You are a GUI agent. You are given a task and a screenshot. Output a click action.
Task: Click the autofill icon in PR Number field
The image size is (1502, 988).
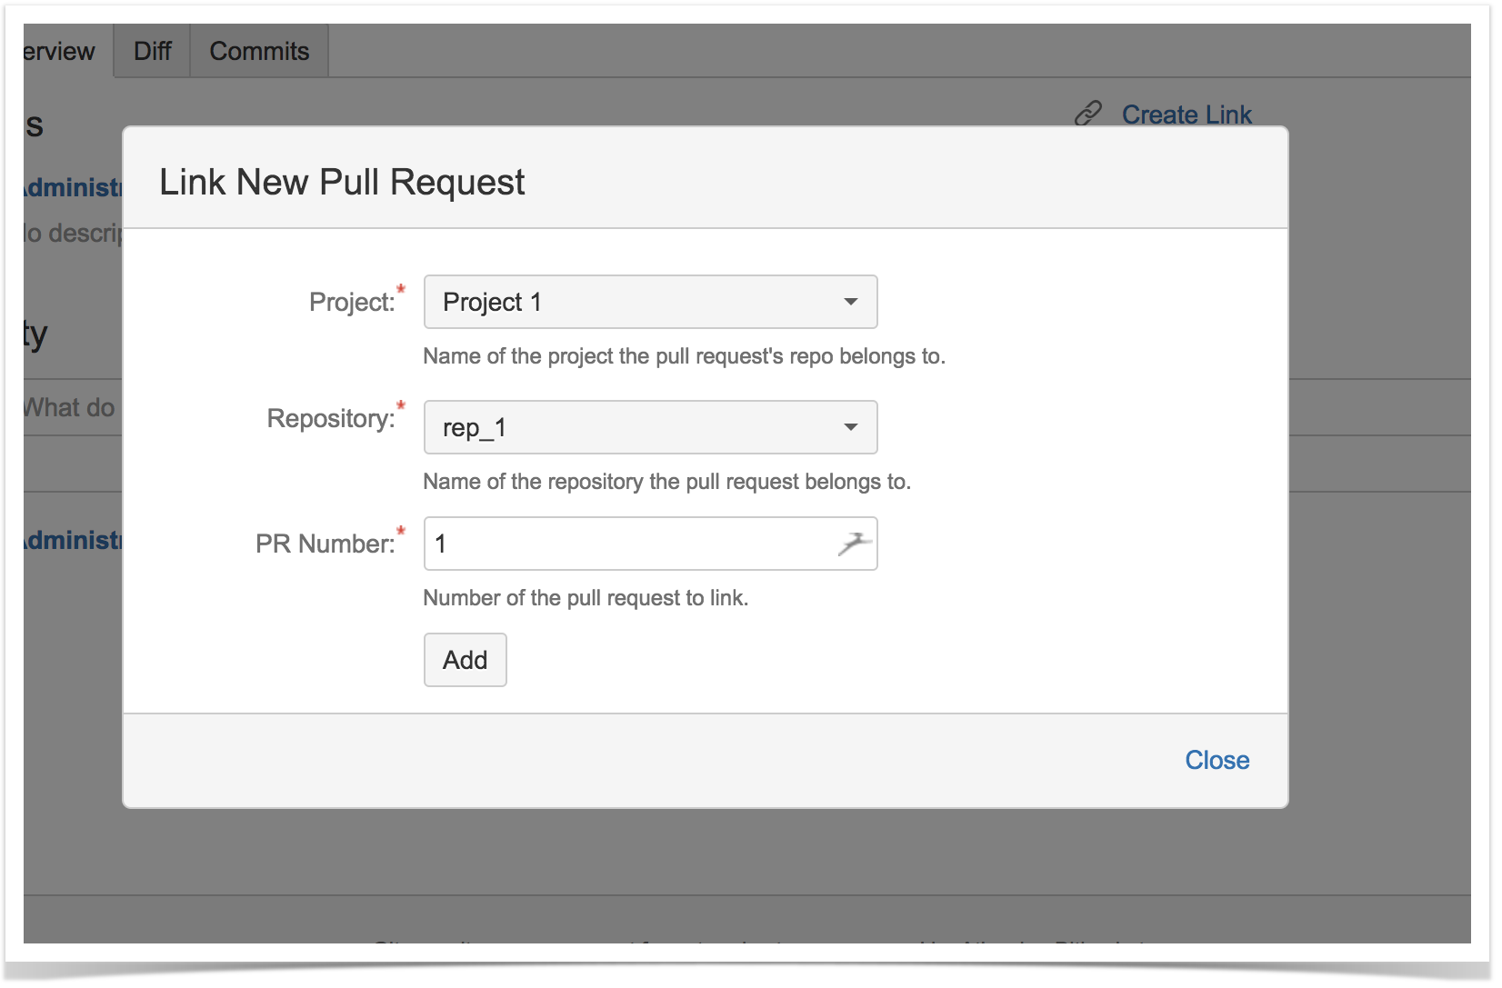click(x=855, y=544)
